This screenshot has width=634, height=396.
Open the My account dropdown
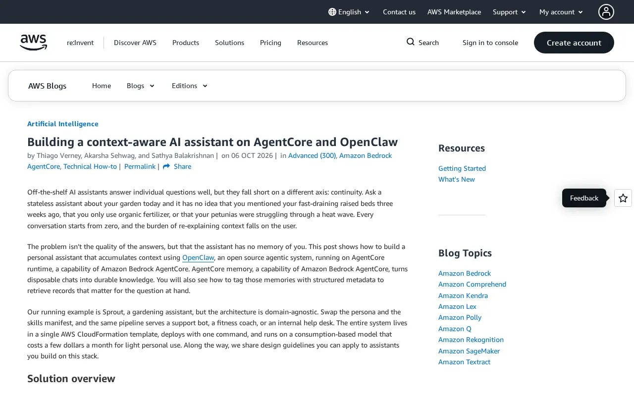[562, 12]
